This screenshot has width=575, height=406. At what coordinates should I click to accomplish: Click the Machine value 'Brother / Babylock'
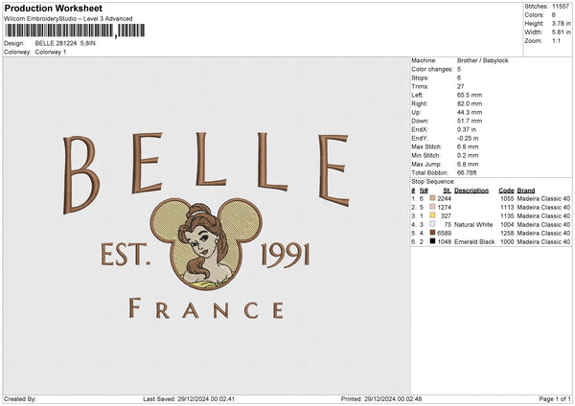click(x=483, y=60)
